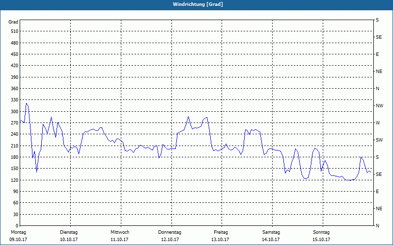Click the 300 value on left axis
The height and width of the screenshot is (245, 393).
tap(14, 112)
